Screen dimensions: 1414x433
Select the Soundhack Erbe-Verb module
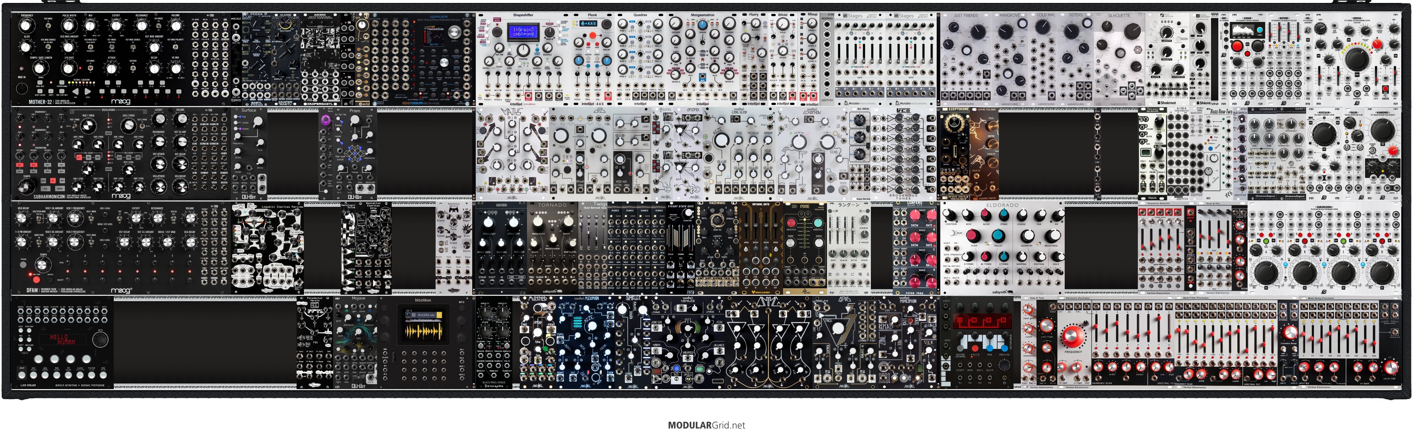click(739, 154)
